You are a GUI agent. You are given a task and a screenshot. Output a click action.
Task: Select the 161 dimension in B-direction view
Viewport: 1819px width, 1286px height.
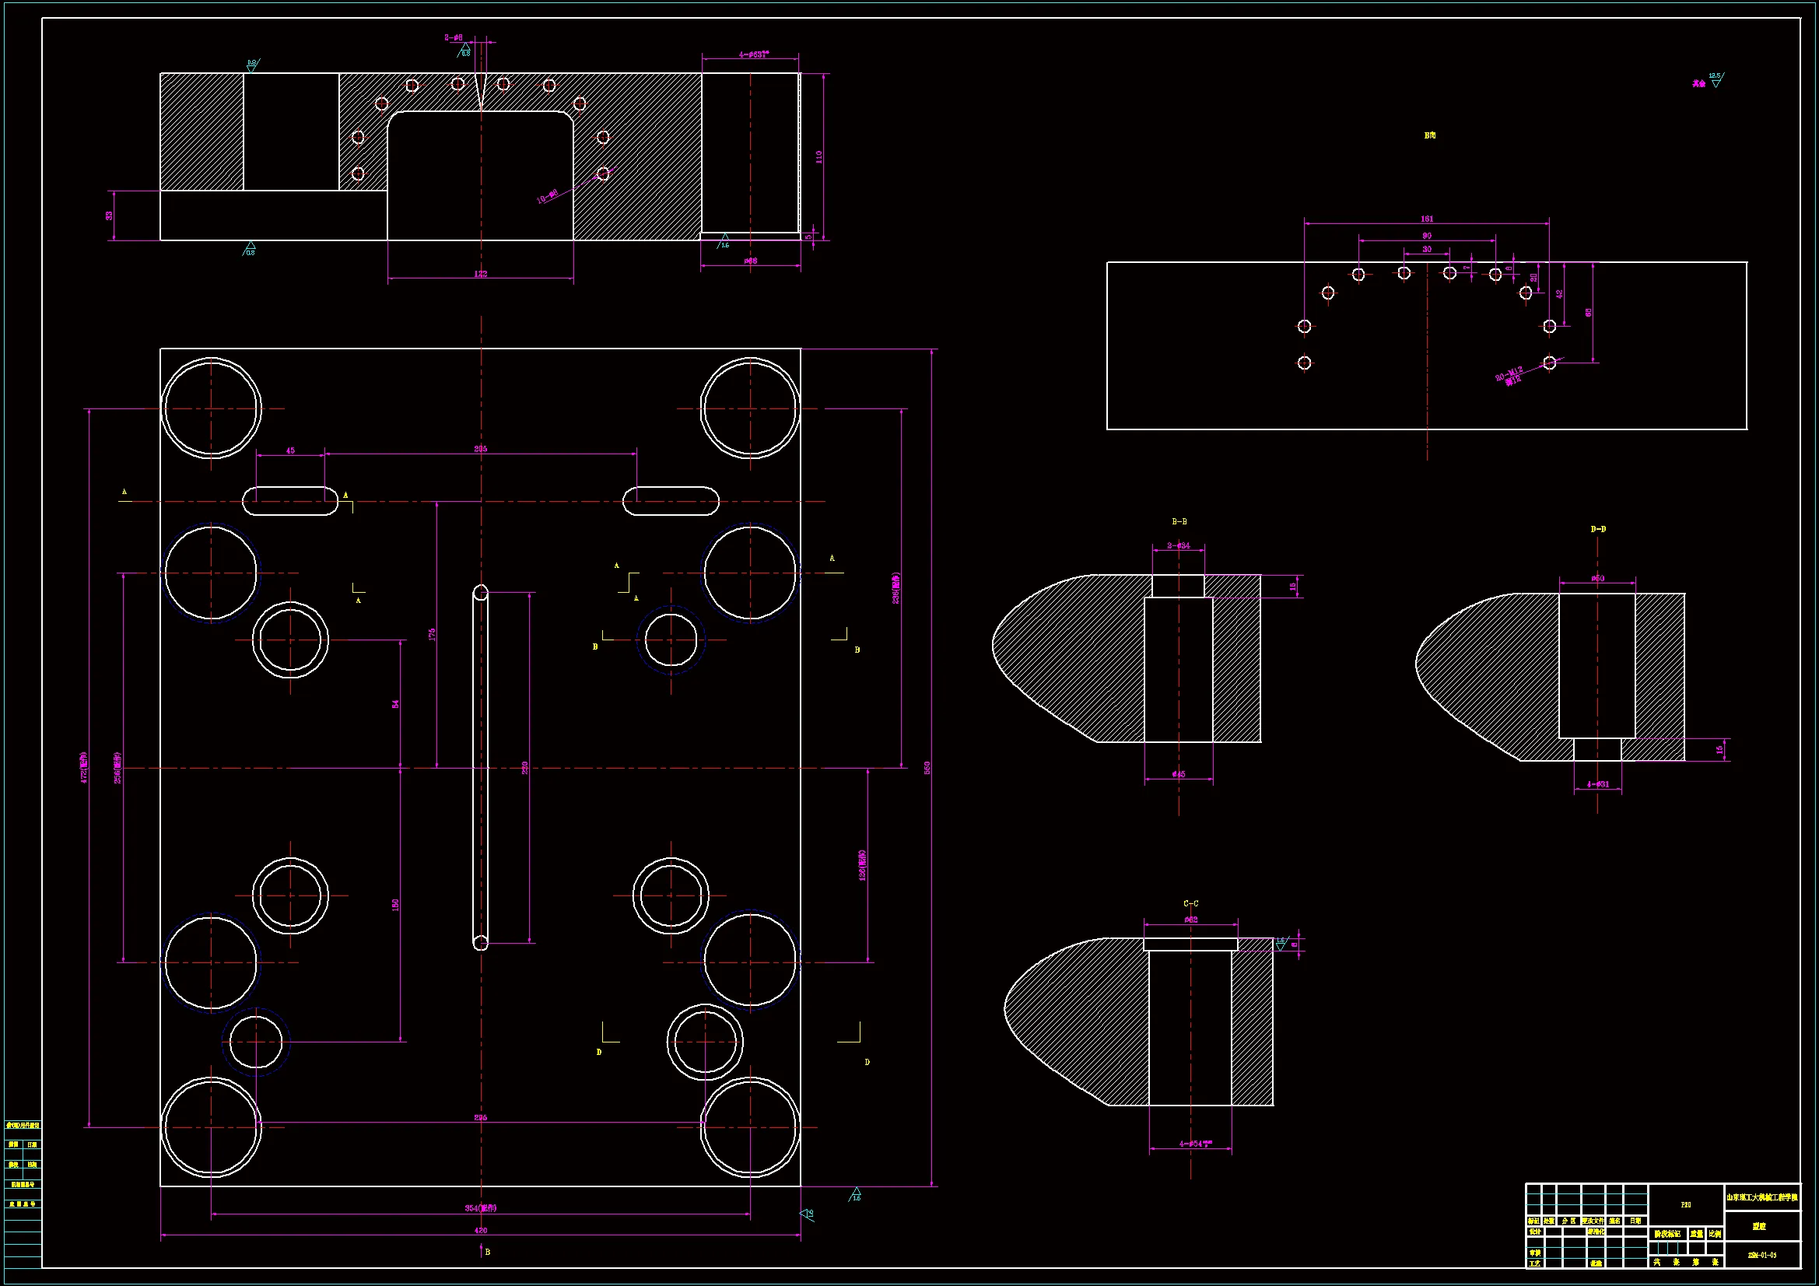(x=1426, y=219)
